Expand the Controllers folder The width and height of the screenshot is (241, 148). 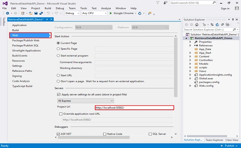(x=190, y=60)
